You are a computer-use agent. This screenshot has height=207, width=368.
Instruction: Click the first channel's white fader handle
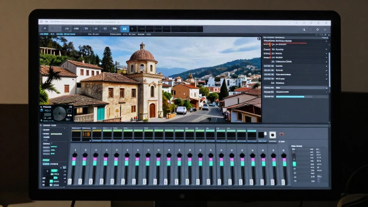pos(70,182)
